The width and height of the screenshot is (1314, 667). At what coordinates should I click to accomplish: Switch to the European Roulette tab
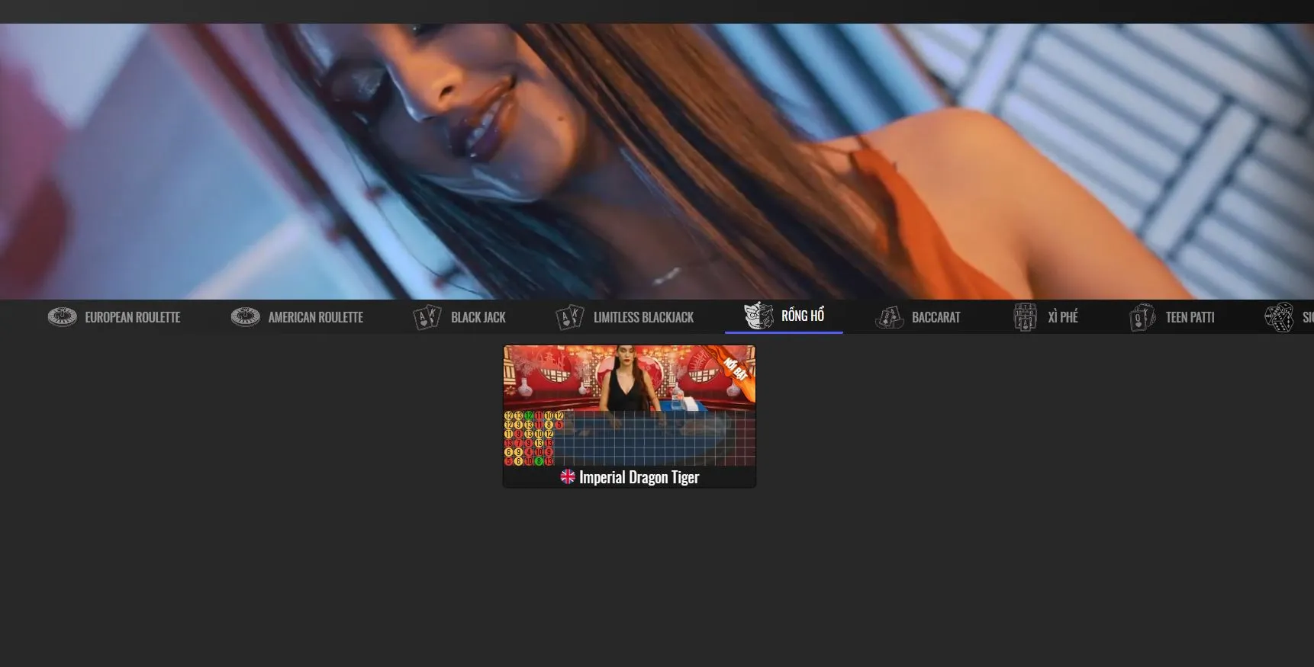click(x=132, y=317)
